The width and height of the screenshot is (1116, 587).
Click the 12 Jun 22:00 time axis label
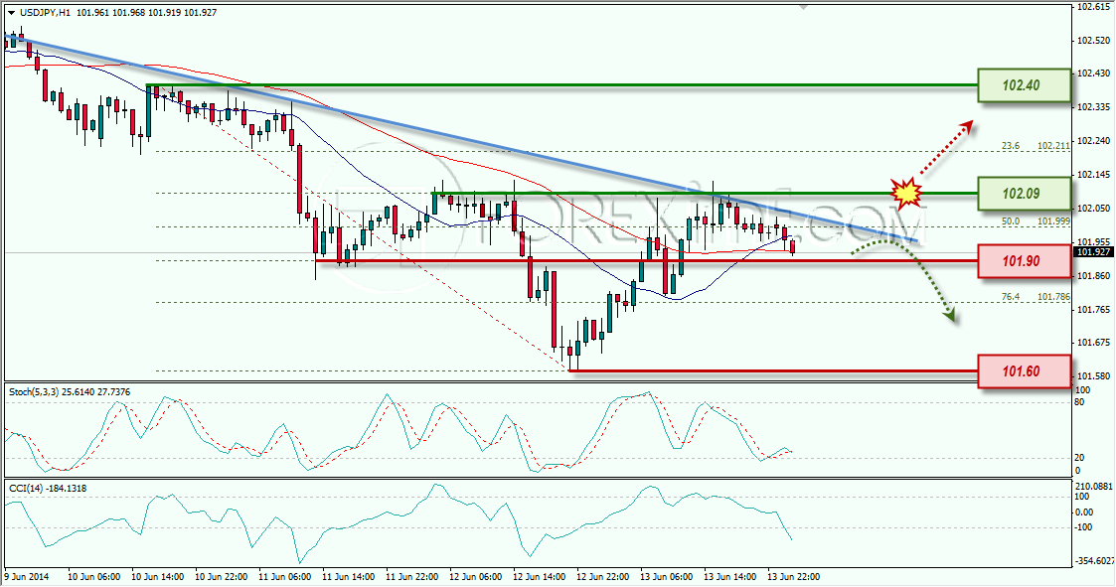[602, 577]
